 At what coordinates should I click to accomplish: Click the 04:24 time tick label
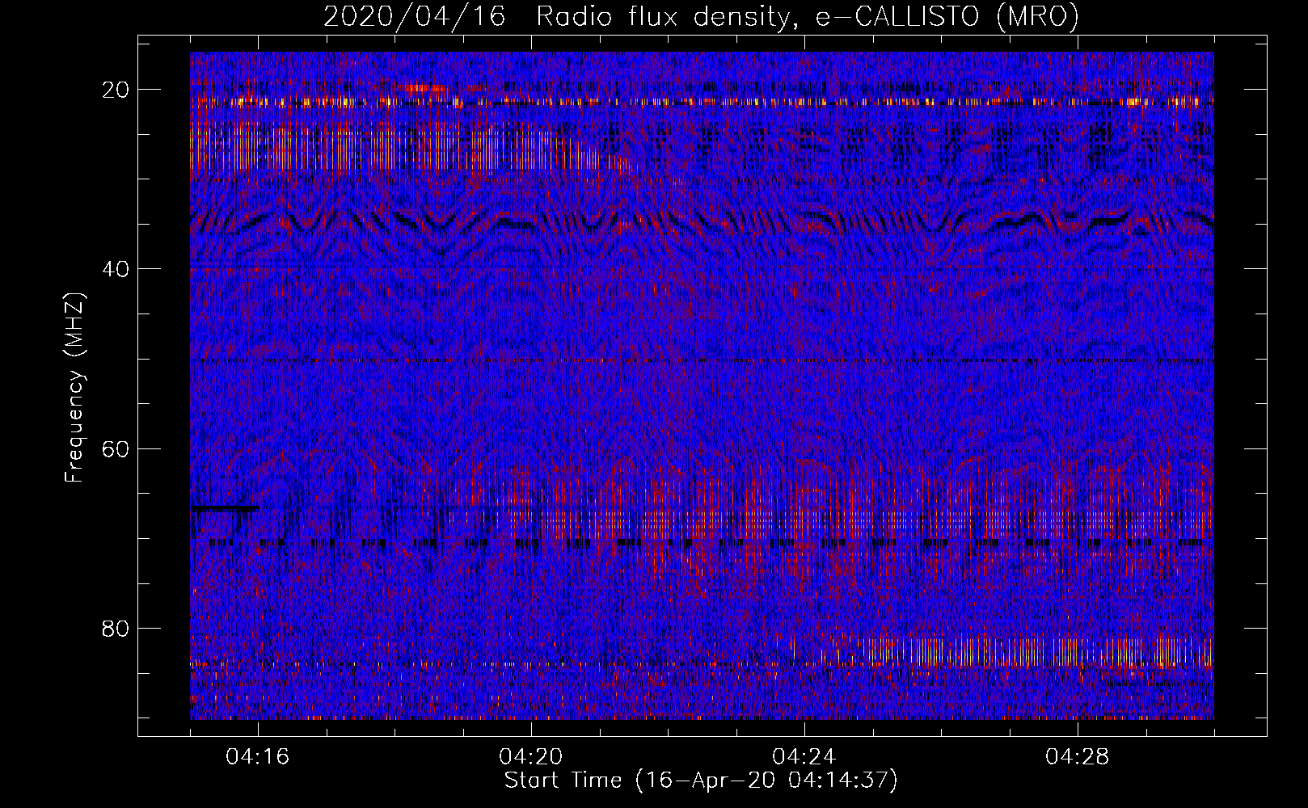804,757
